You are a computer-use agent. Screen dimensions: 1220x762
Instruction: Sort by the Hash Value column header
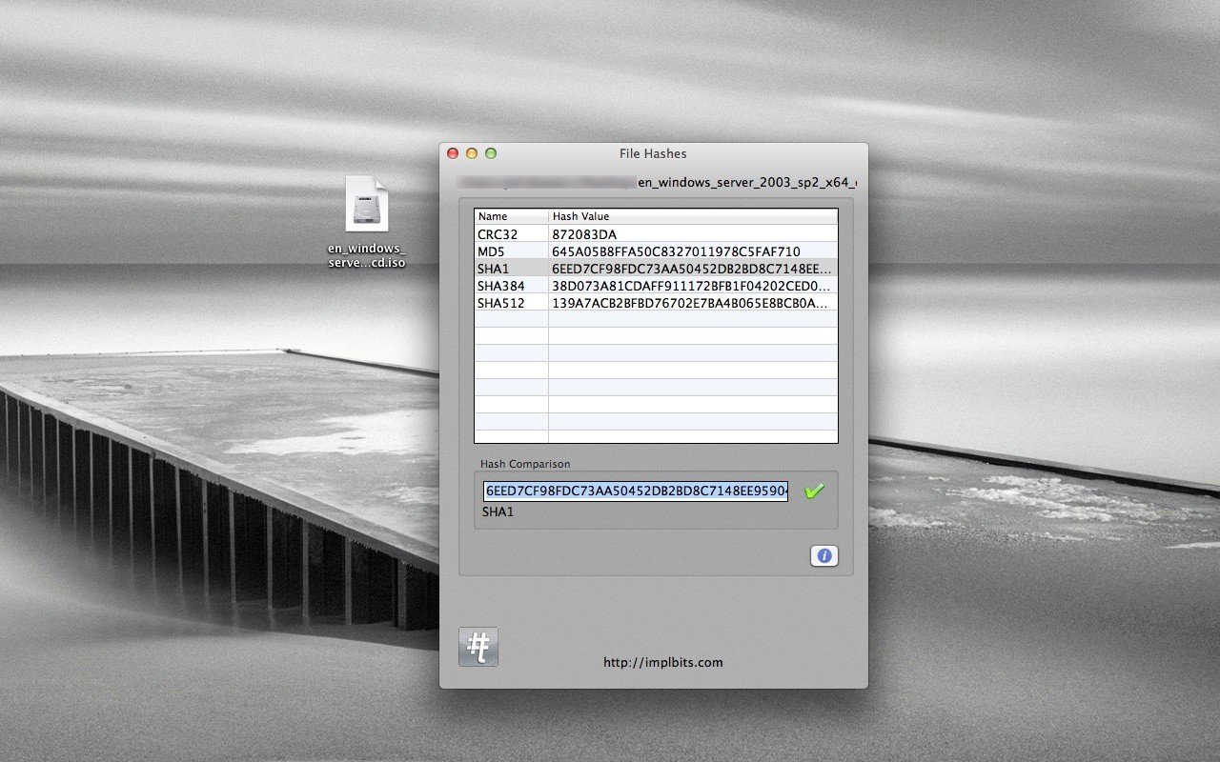pyautogui.click(x=693, y=216)
